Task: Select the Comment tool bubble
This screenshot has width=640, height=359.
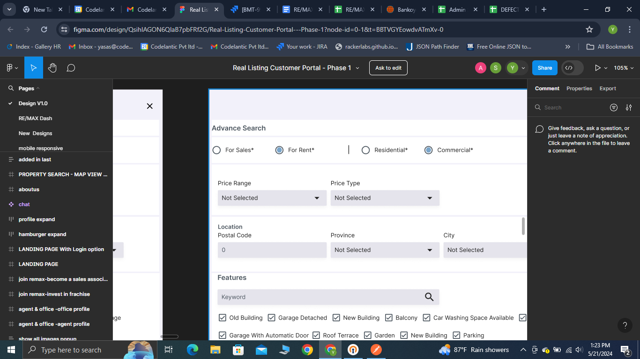Action: pyautogui.click(x=71, y=68)
